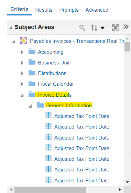Open the Prompts tab
This screenshot has width=131, height=193.
click(69, 10)
